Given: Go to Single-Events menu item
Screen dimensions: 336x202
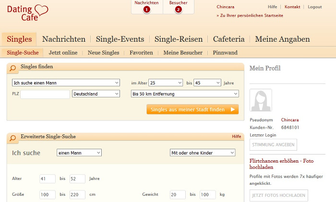Looking at the screenshot, I should [120, 39].
